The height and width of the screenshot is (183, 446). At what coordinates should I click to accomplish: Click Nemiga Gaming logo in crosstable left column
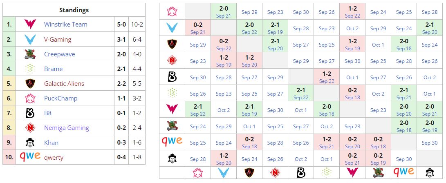(x=172, y=61)
